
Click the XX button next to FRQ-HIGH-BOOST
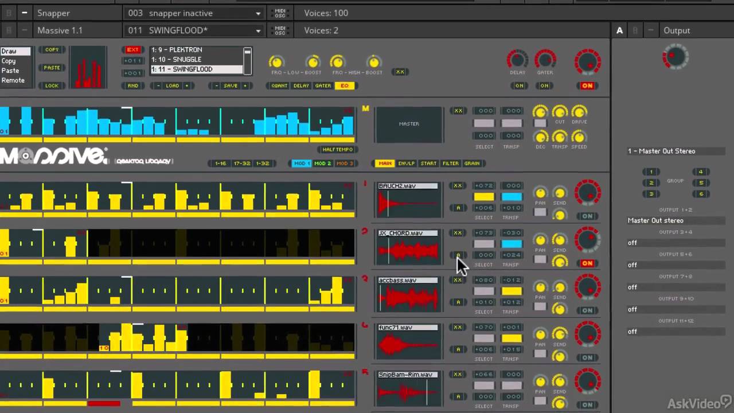[x=400, y=72]
